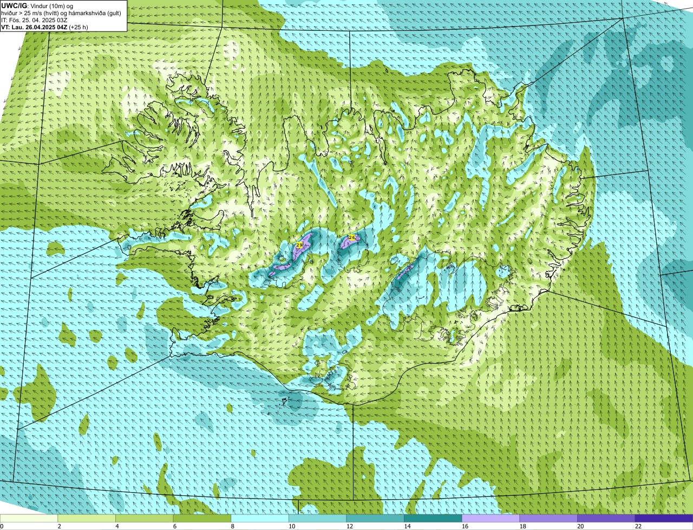Viewport: 693px width, 530px height.
Task: Click the 4–6 m/s green legend swatch
Action: (x=144, y=519)
